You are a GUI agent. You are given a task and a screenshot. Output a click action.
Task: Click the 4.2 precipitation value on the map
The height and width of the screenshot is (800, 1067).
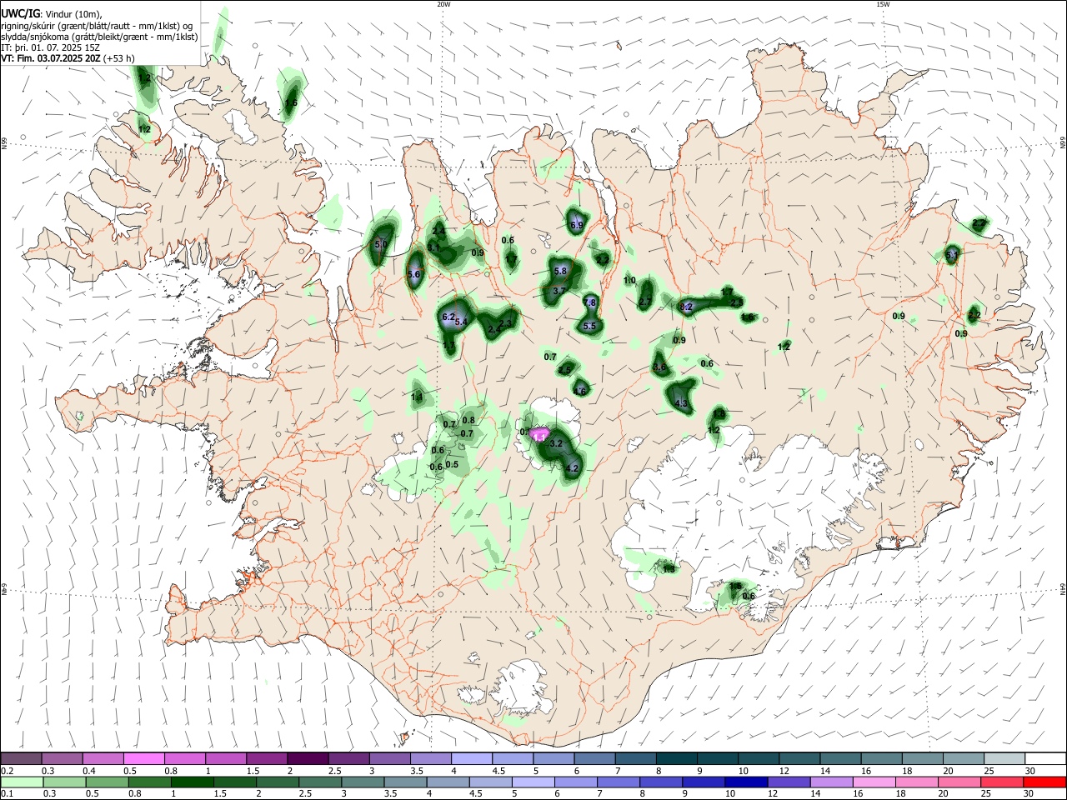(x=572, y=469)
